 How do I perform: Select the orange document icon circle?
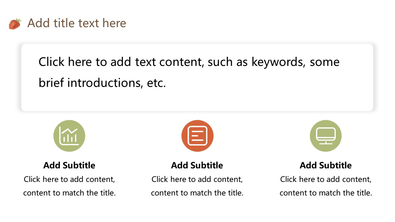point(197,136)
